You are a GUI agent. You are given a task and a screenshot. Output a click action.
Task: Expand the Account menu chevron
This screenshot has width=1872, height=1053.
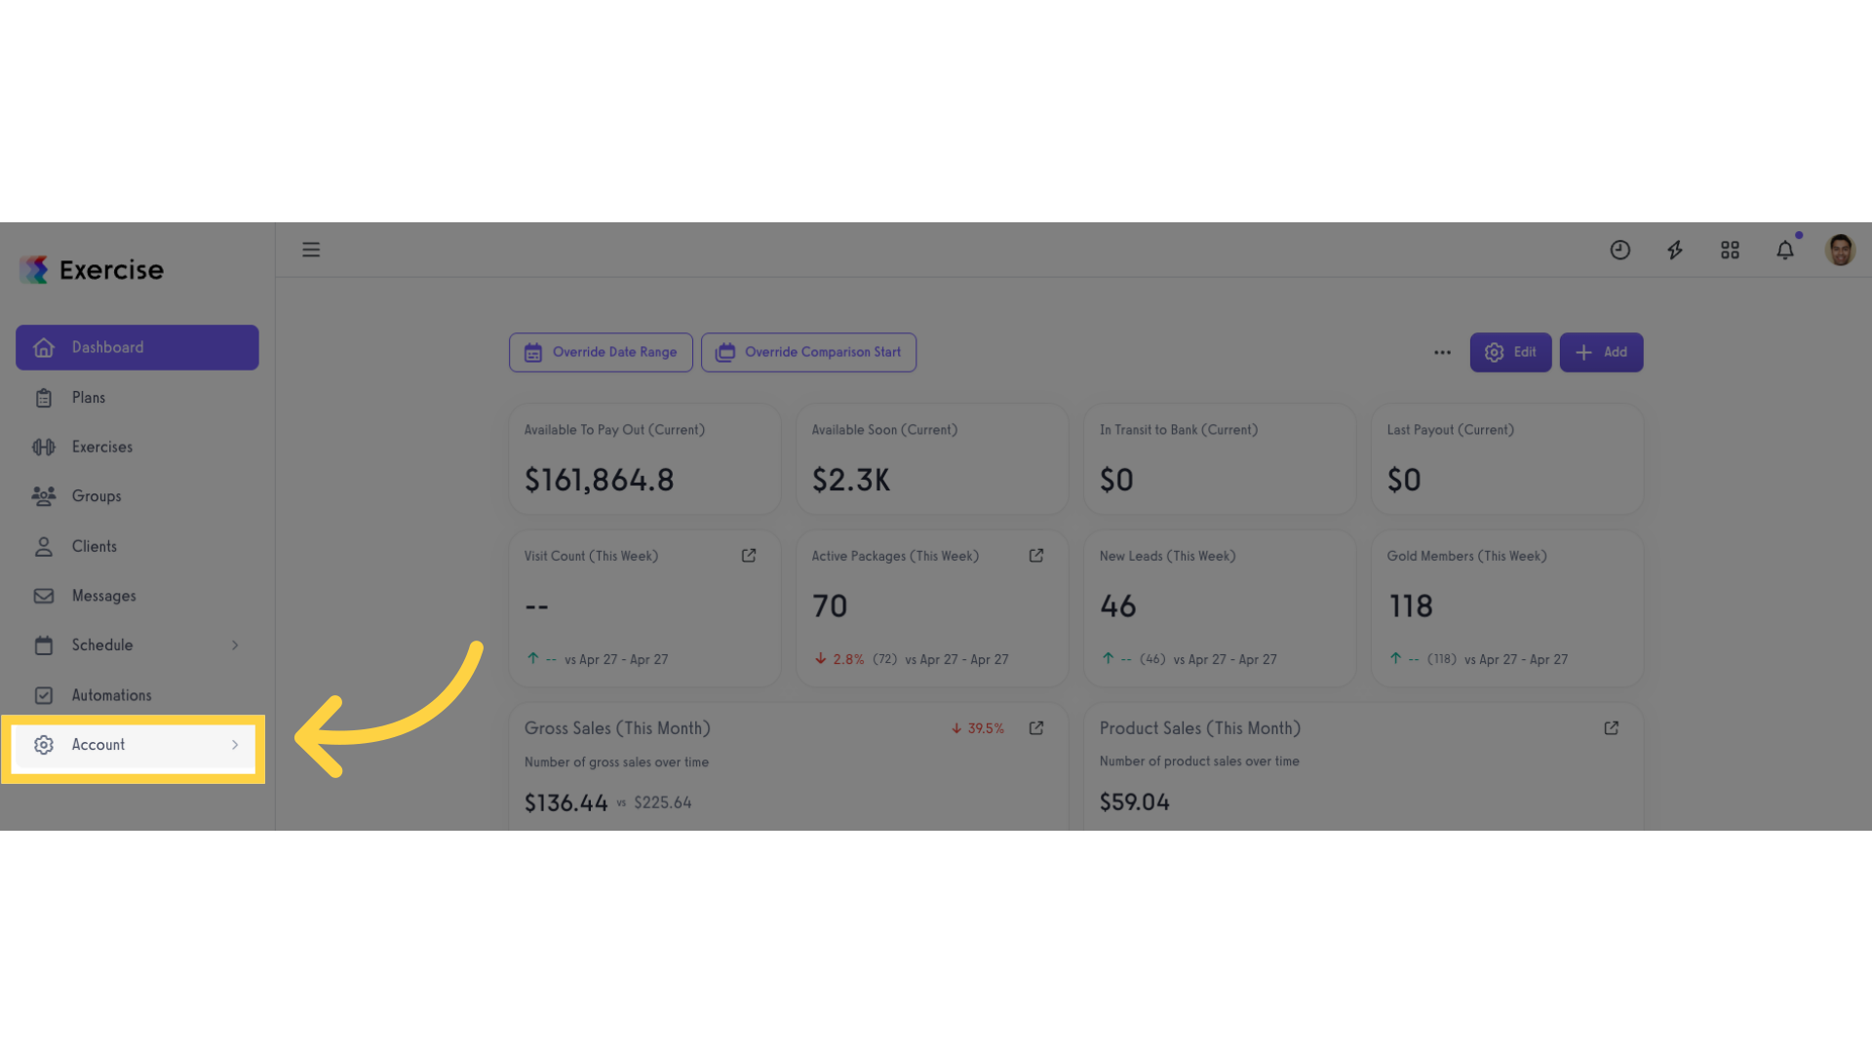pos(235,745)
